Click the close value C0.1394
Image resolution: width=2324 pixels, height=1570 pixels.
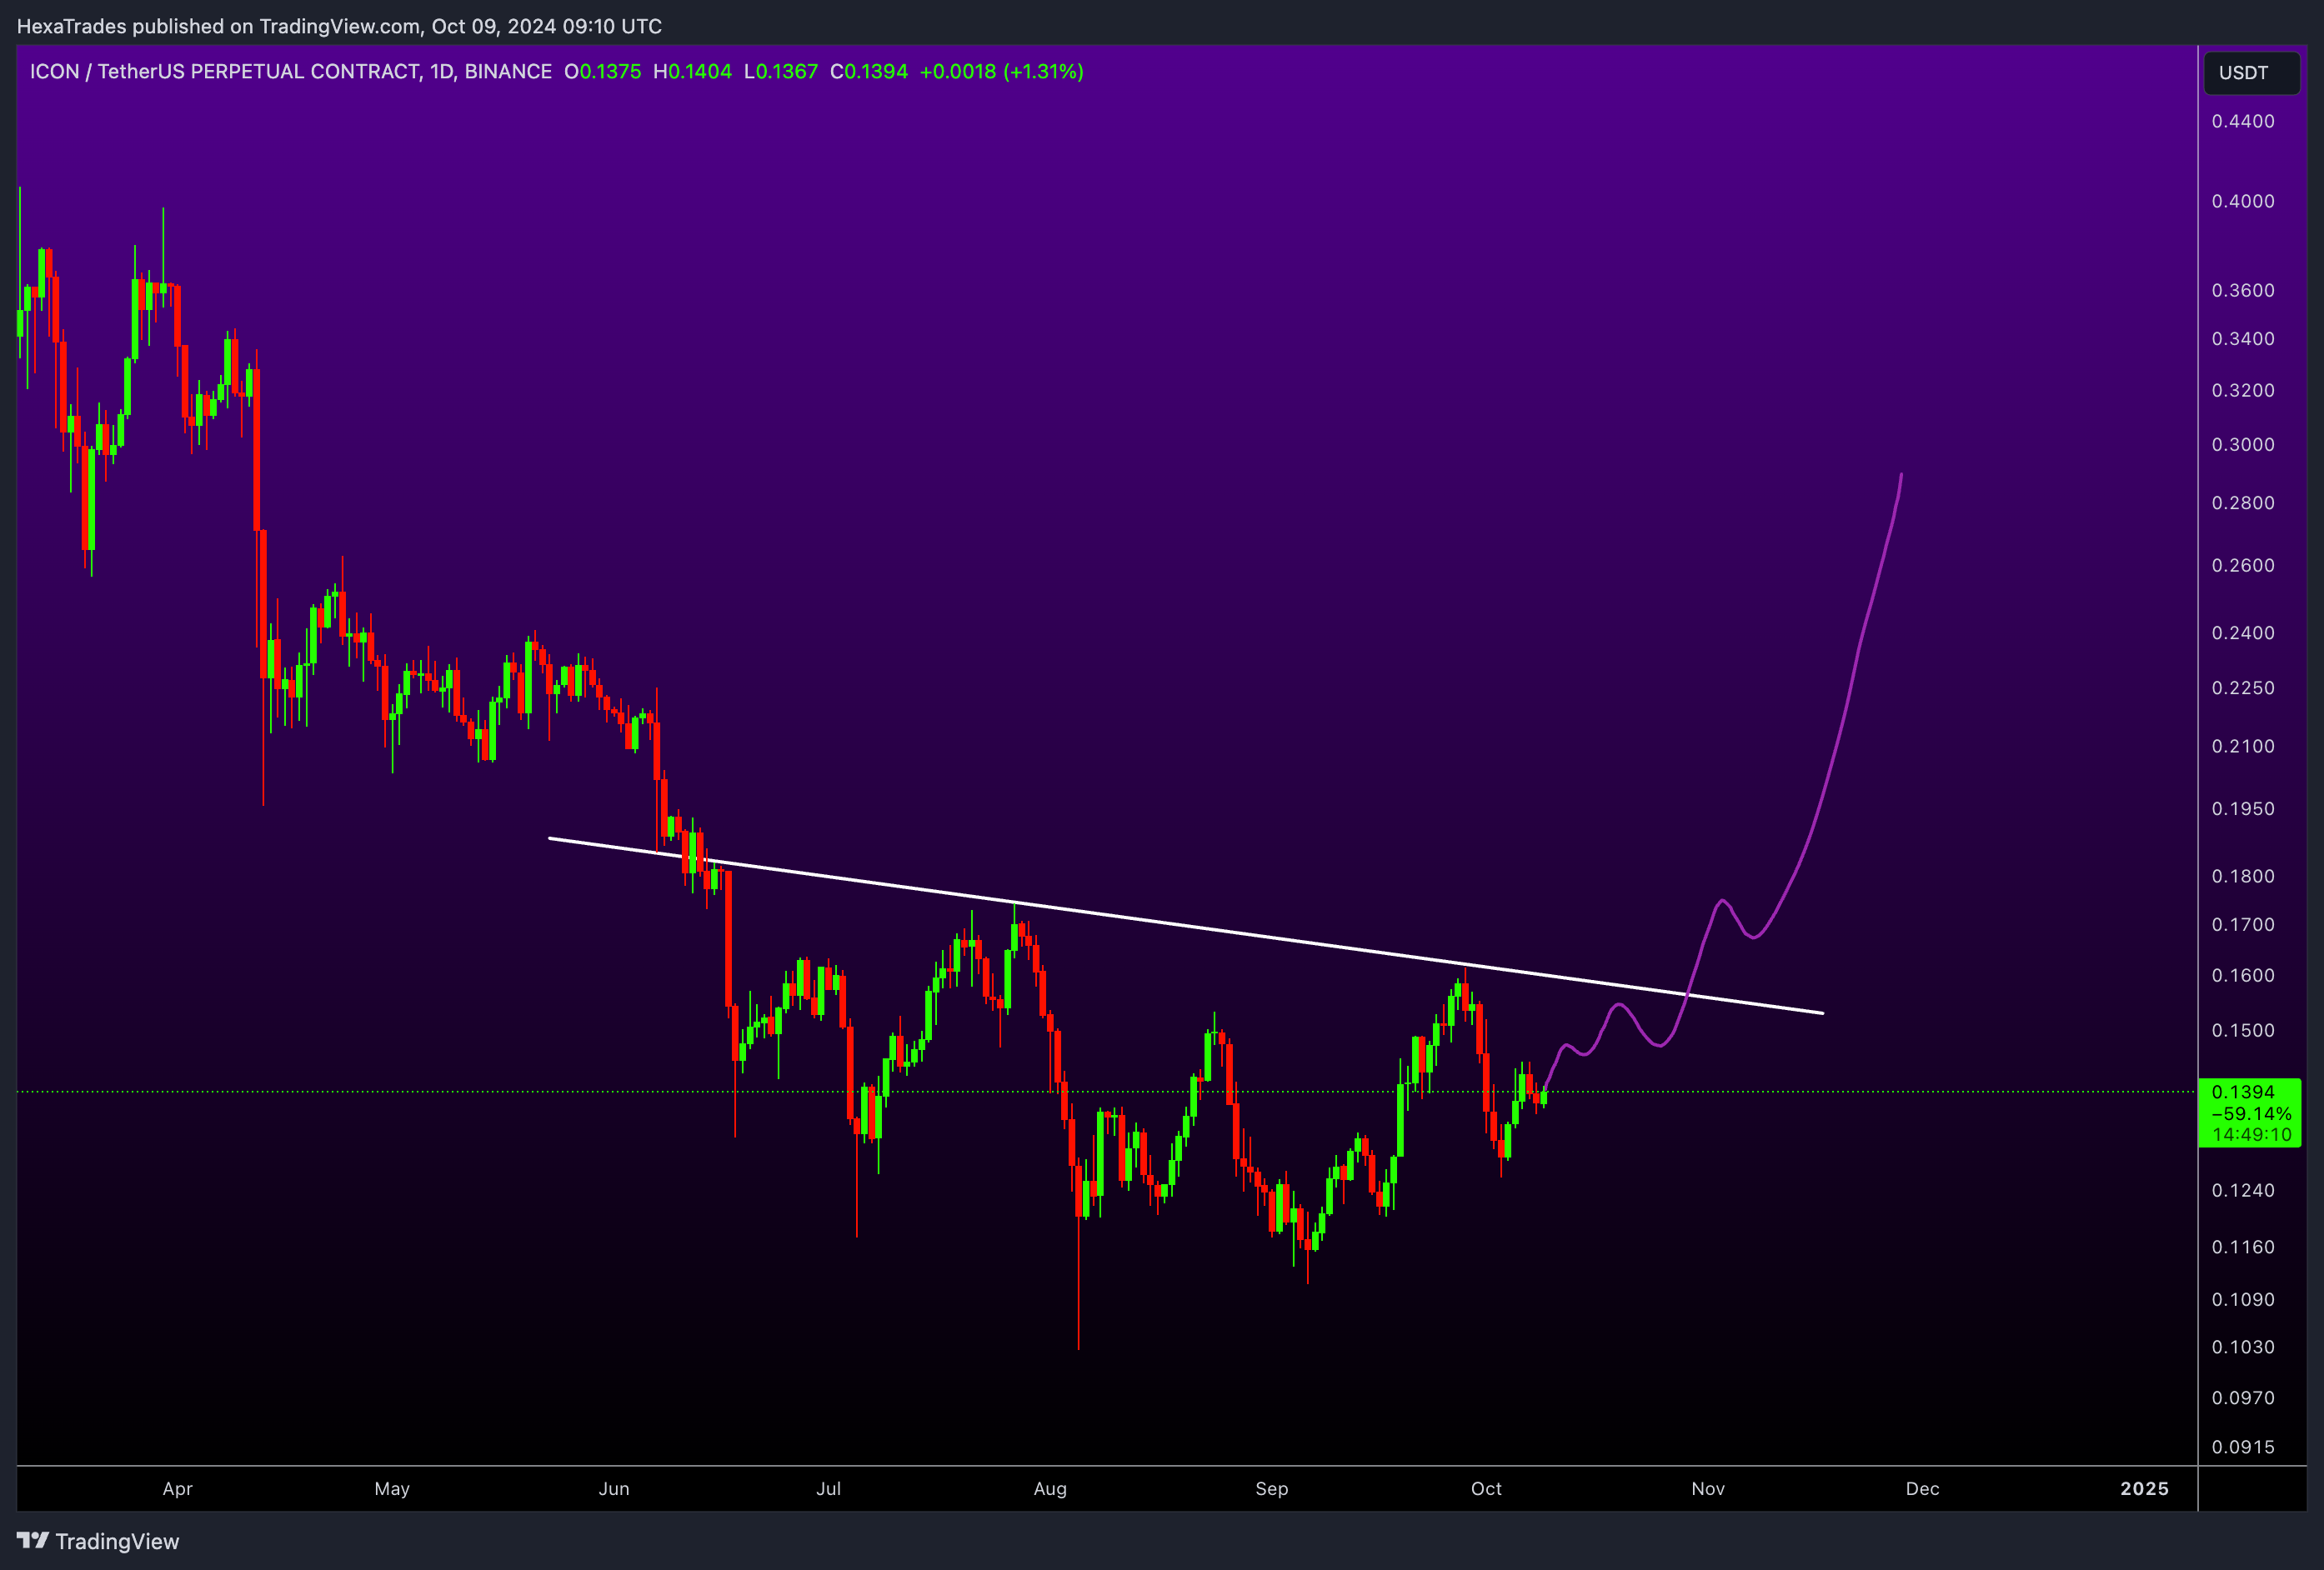869,71
